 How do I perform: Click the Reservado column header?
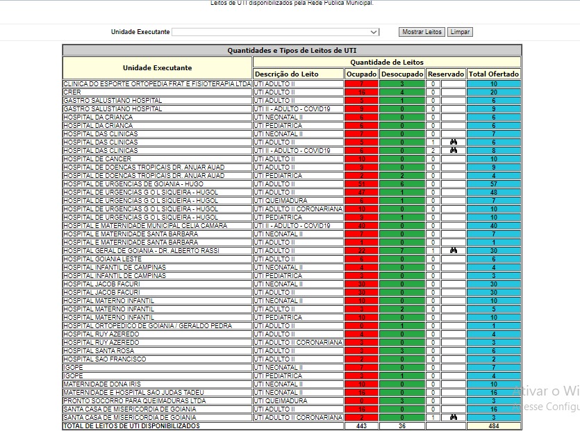click(445, 74)
